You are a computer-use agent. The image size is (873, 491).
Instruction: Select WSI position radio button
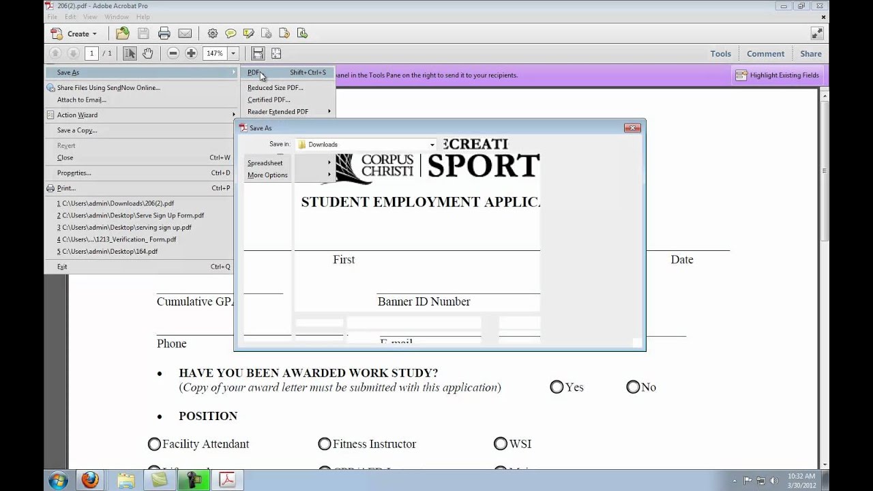point(501,444)
